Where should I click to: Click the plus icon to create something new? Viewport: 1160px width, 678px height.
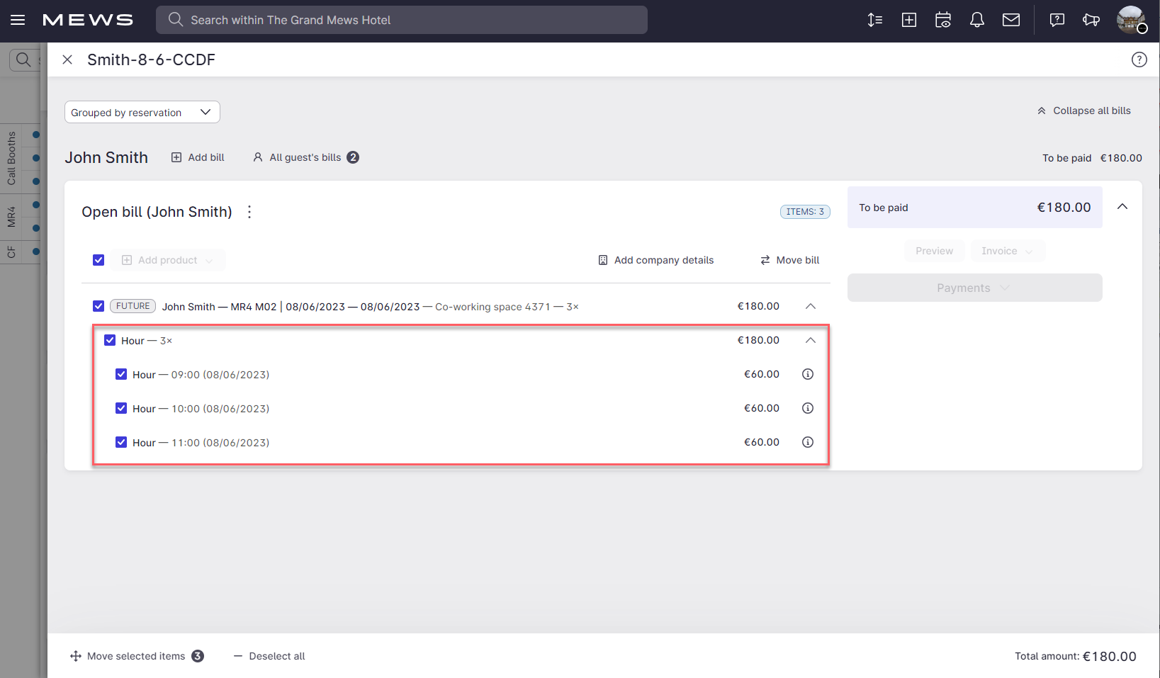pos(908,20)
